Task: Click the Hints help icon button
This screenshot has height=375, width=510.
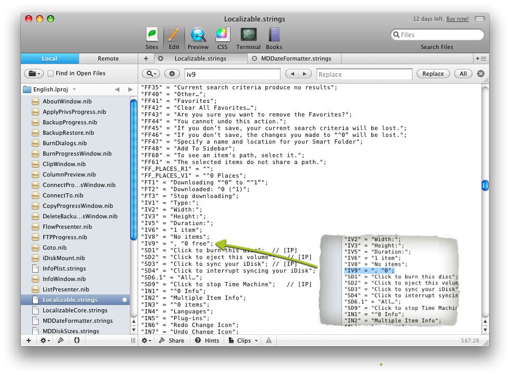Action: pos(207,341)
